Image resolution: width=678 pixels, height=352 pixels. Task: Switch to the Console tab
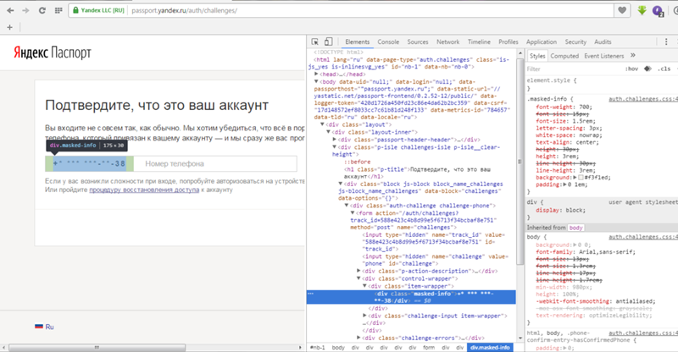click(x=388, y=42)
